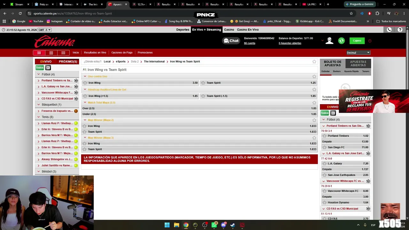This screenshot has width=409, height=230.
Task: Open WhatsApp from the taskbar
Action: [x=214, y=225]
